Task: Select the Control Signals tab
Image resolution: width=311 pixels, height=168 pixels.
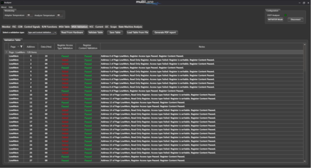Action: click(x=32, y=27)
